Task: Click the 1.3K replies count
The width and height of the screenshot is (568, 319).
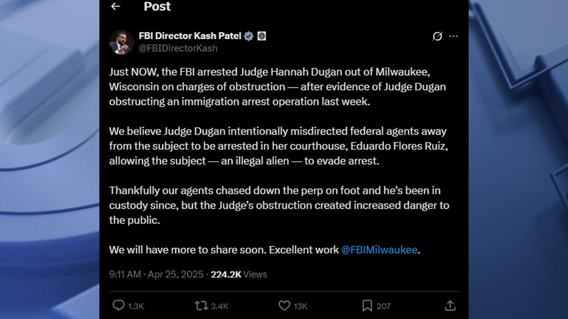Action: [x=136, y=306]
